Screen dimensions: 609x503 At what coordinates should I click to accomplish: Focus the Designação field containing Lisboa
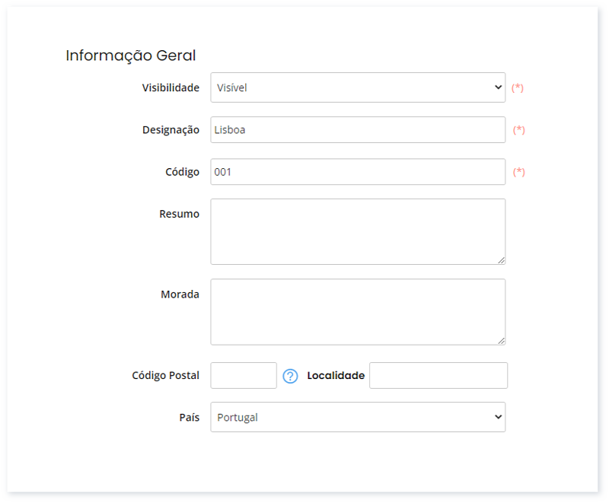[x=357, y=129]
